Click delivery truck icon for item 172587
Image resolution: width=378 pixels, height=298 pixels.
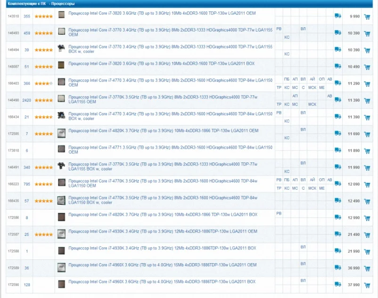point(338,234)
